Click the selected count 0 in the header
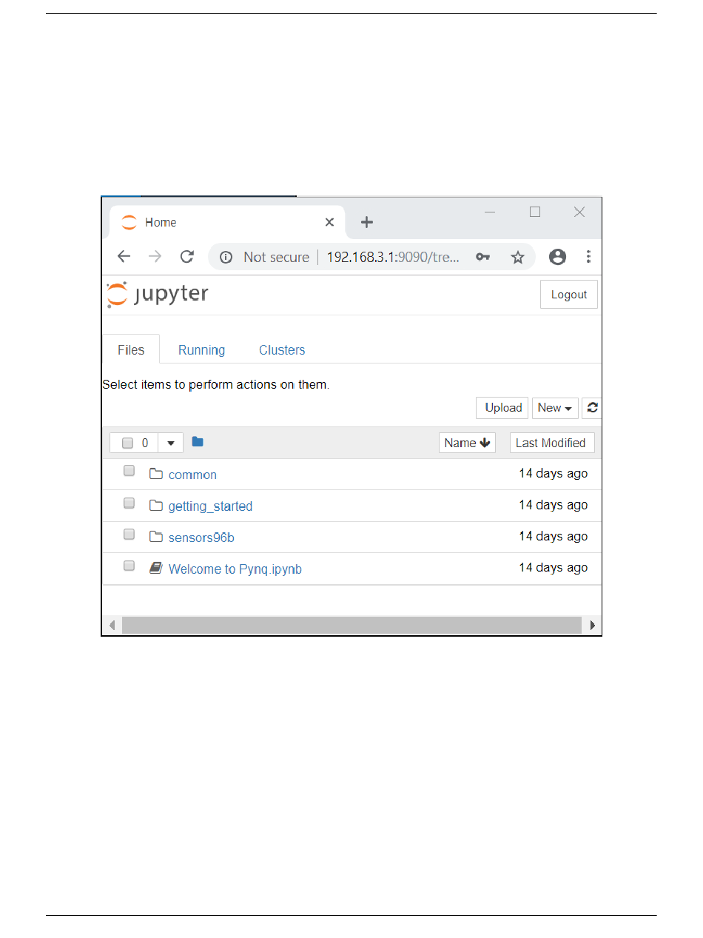Screen dimensions: 703x938 pos(145,443)
